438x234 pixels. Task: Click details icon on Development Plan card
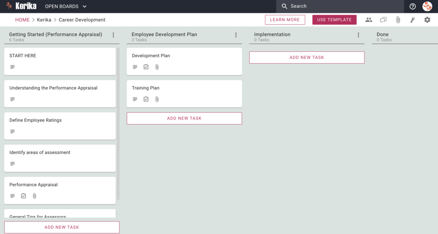coord(135,67)
